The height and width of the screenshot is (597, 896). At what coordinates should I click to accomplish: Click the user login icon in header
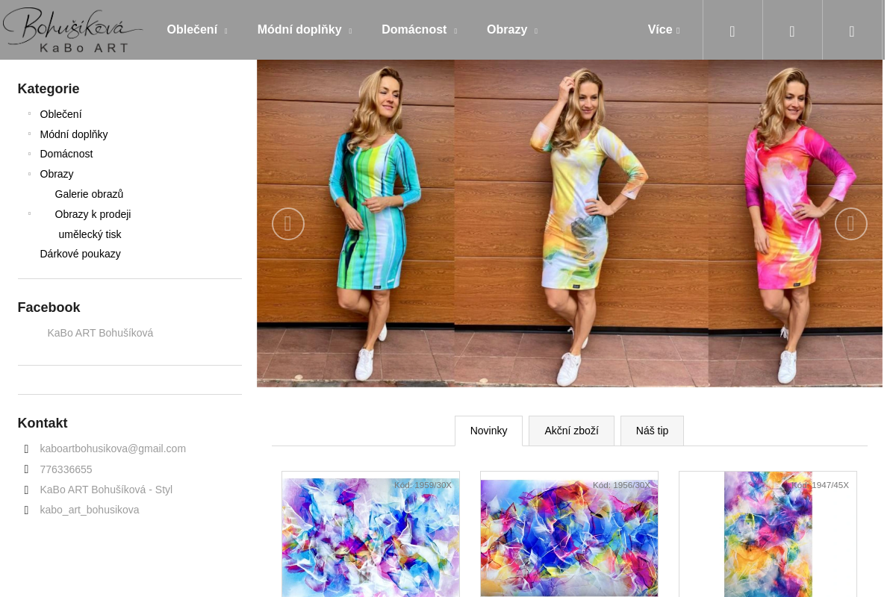click(x=792, y=31)
